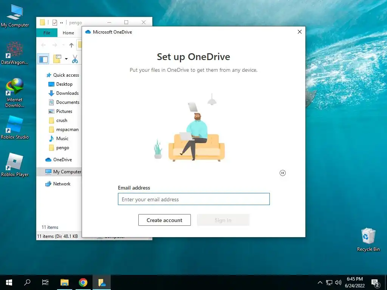Viewport: 387px width, 290px height.
Task: Open My Computer desktop icon
Action: (15, 15)
